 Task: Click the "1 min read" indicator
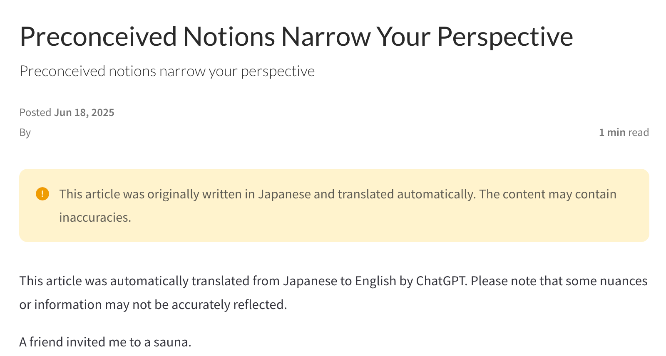click(624, 132)
